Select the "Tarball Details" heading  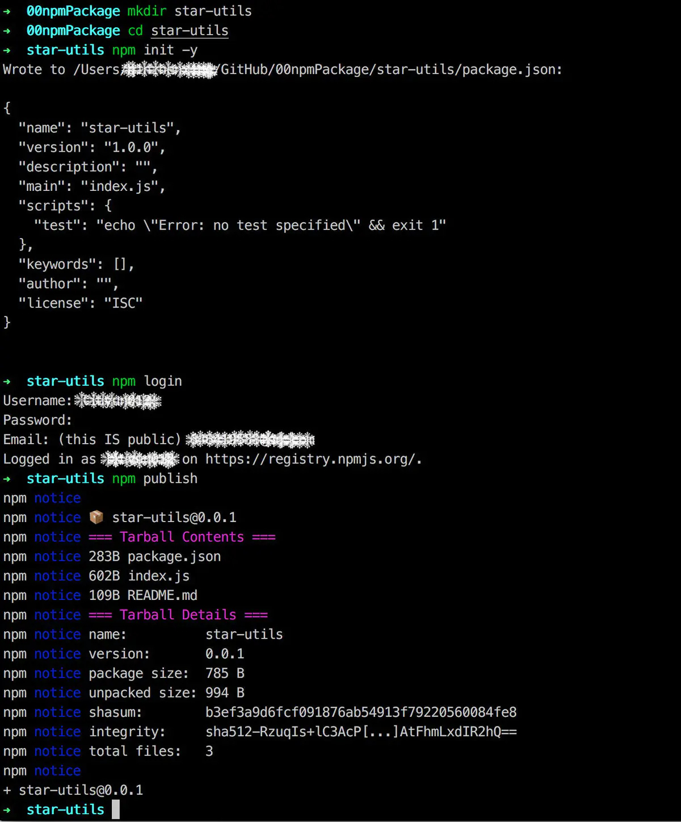point(178,615)
